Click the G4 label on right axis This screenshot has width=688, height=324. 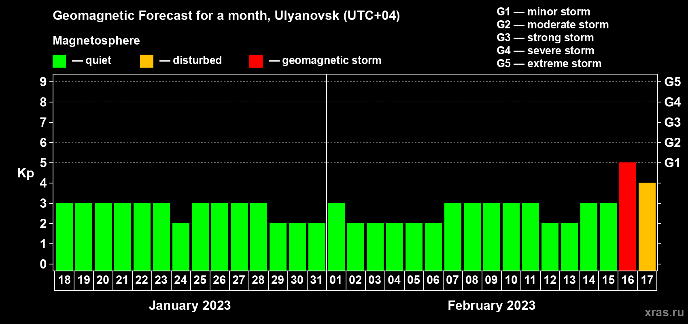coord(673,102)
